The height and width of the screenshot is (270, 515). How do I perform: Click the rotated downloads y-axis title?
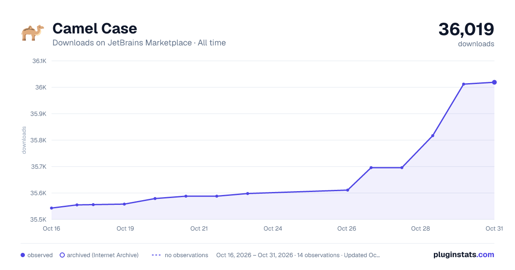[24, 140]
